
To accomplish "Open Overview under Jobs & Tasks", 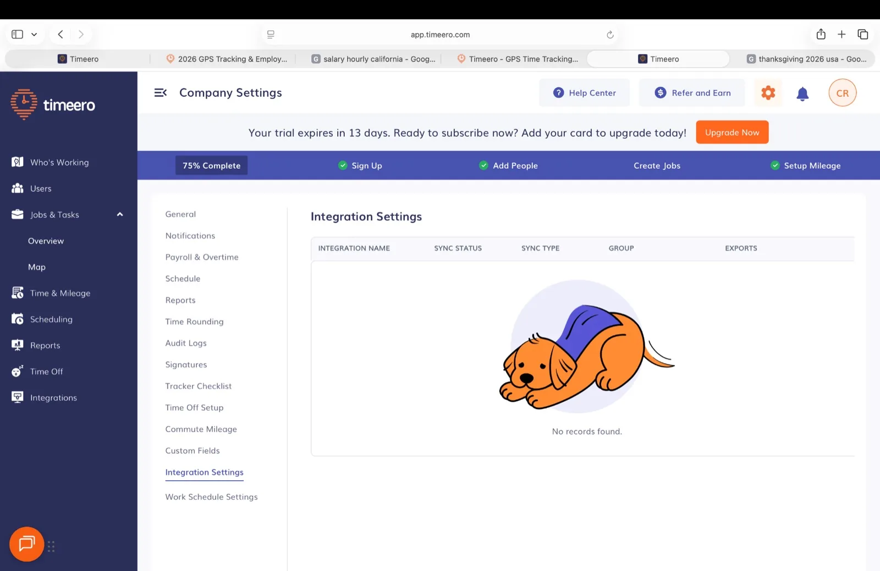I will point(46,241).
